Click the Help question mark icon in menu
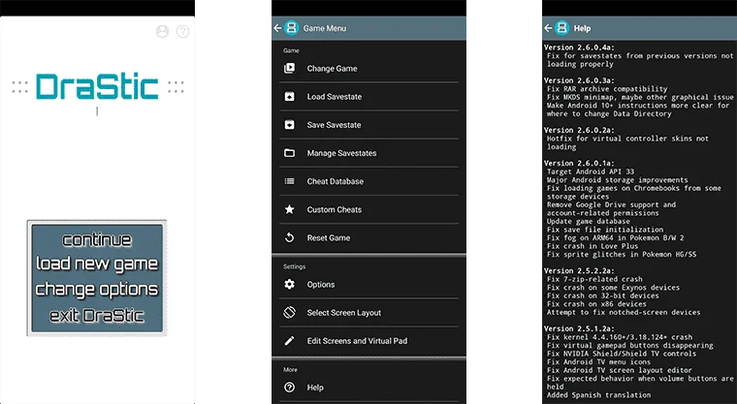Screen dimensions: 737x404 tap(290, 388)
